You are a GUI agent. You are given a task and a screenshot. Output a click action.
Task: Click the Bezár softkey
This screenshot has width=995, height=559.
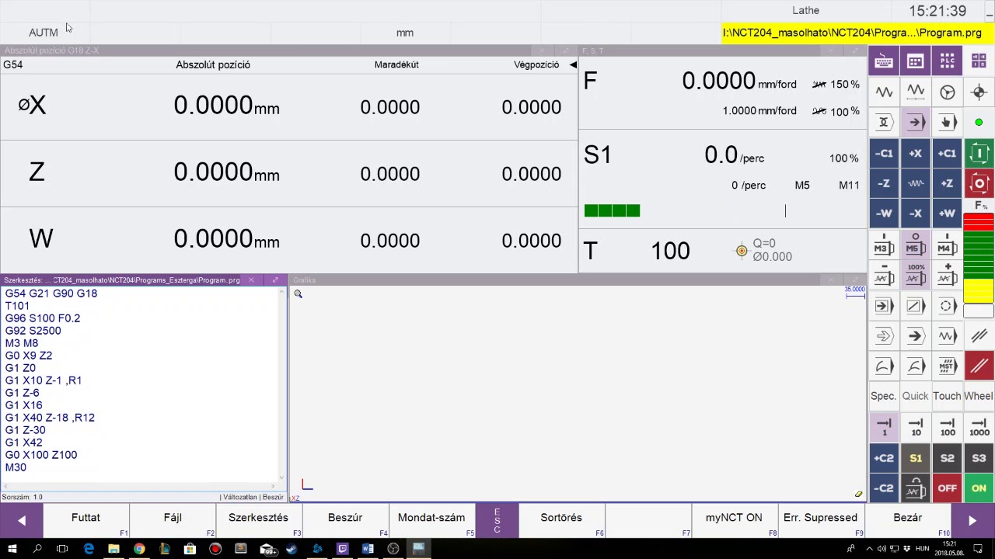(x=907, y=519)
